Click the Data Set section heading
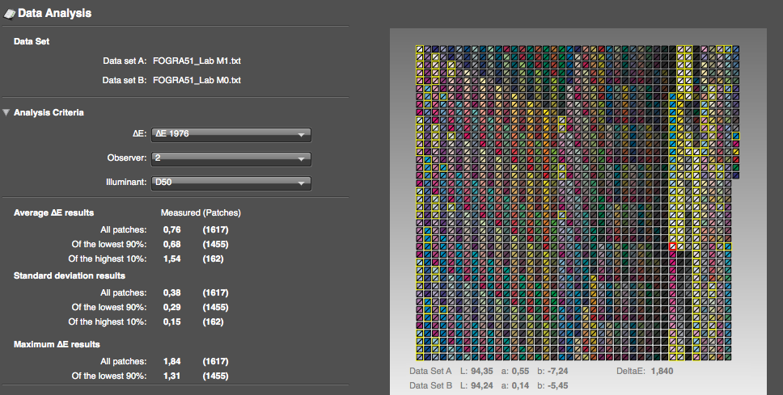 tap(33, 41)
